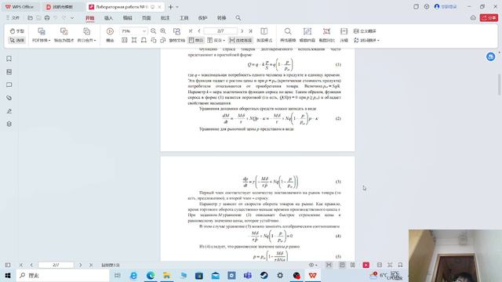Activate the Select tool
This screenshot has height=282, width=502.
tap(17, 40)
